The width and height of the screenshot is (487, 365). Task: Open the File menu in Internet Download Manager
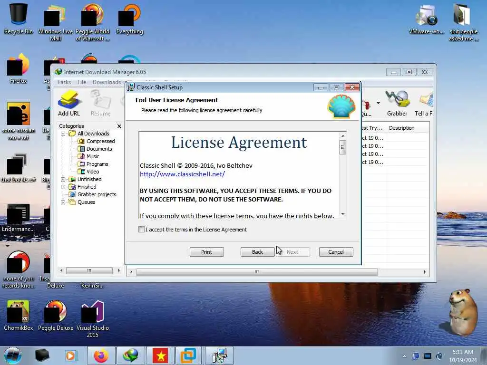tap(82, 82)
